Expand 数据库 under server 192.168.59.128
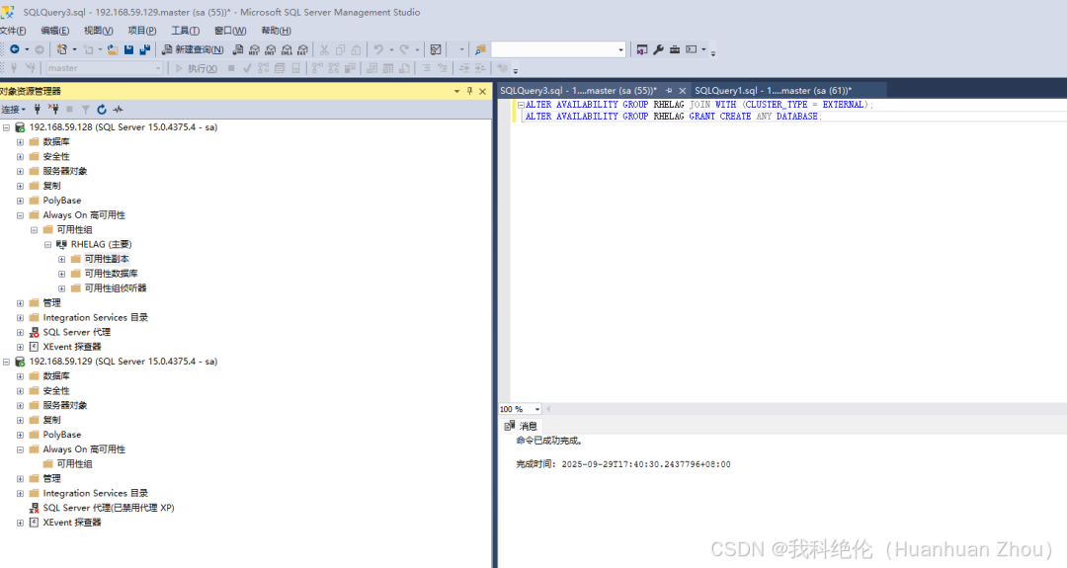Image resolution: width=1067 pixels, height=568 pixels. [x=20, y=142]
